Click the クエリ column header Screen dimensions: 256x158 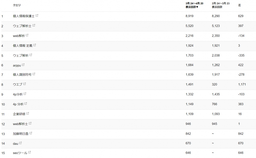[x=17, y=5]
